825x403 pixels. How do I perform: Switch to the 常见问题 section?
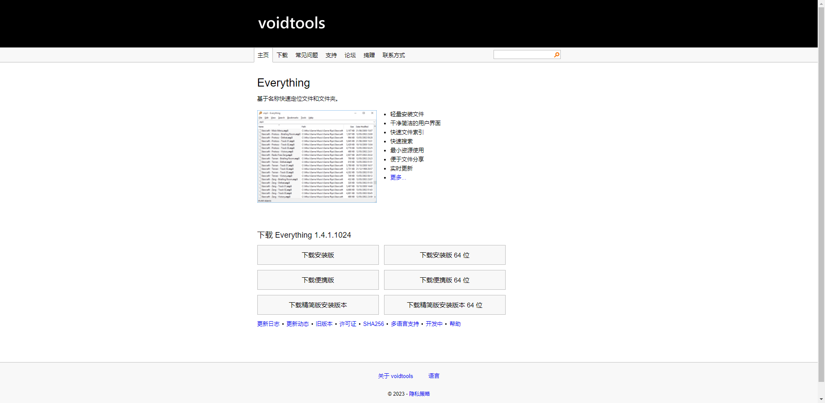tap(306, 55)
